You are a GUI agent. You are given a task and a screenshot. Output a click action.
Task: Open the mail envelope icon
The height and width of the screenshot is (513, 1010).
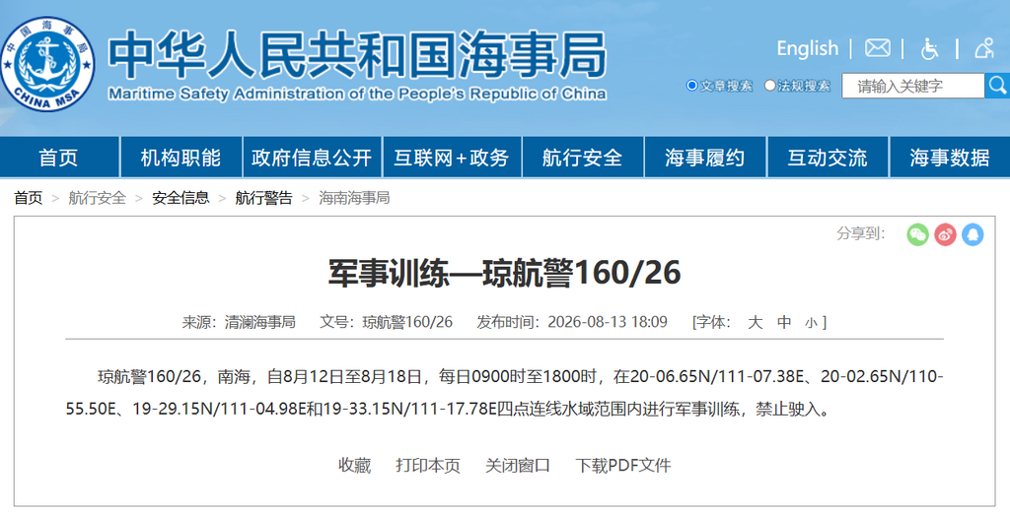pyautogui.click(x=877, y=48)
